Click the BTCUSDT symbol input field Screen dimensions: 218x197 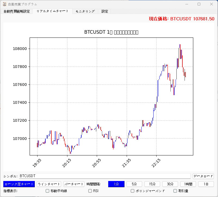pyautogui.click(x=105, y=176)
